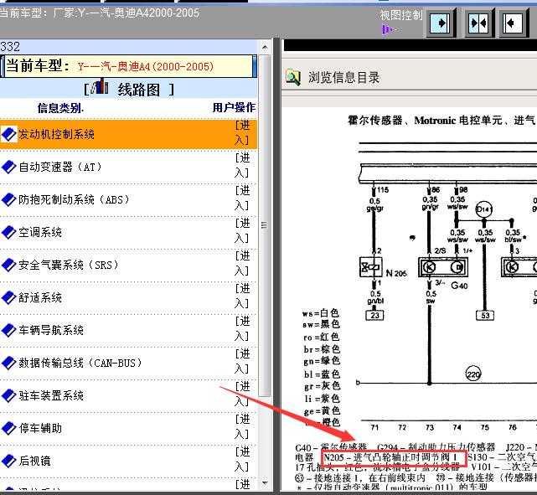Select the 空调系统 entry
537x495 pixels.
pyautogui.click(x=40, y=233)
